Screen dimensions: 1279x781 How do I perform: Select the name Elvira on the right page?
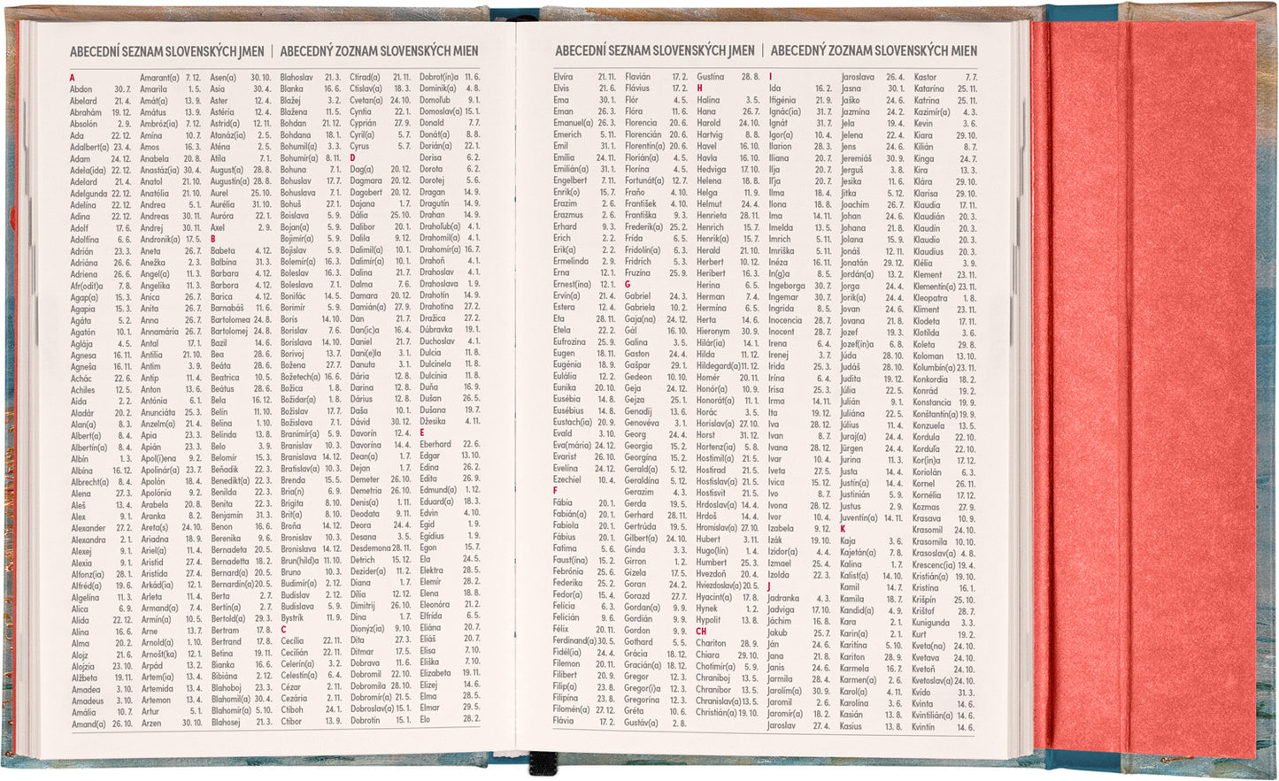tap(563, 78)
